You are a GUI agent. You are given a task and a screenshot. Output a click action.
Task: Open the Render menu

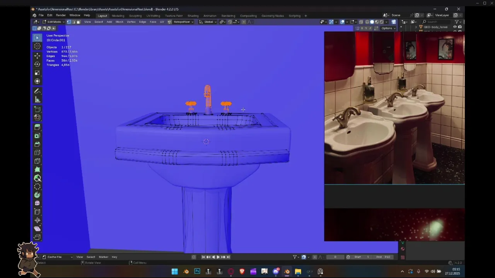click(x=61, y=15)
